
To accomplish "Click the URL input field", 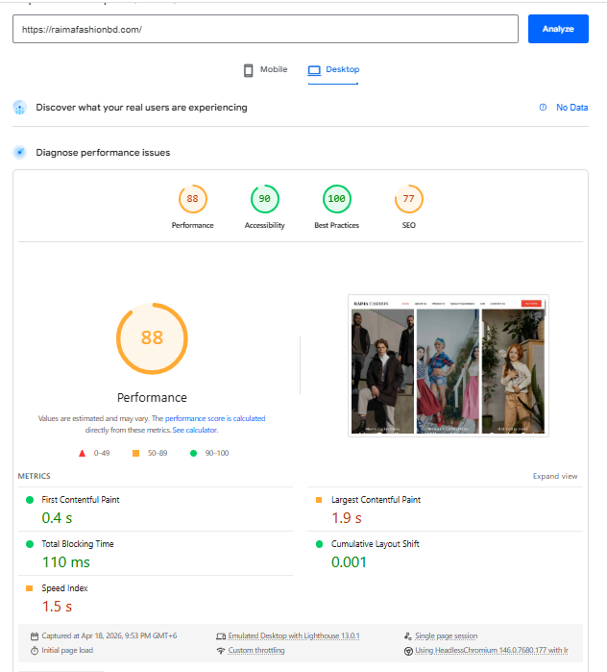I will click(265, 29).
